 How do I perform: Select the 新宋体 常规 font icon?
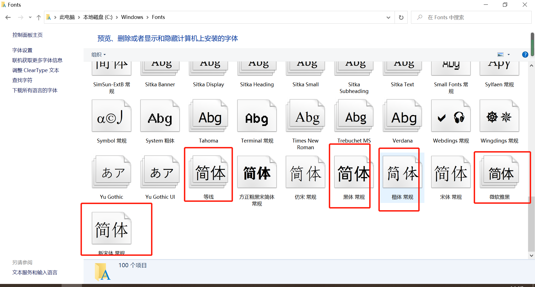click(111, 228)
